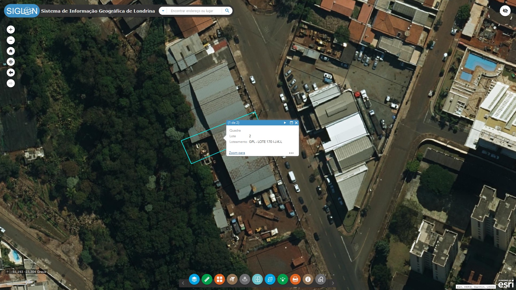This screenshot has width=516, height=290.
Task: Zoom in on the map
Action: tap(11, 30)
